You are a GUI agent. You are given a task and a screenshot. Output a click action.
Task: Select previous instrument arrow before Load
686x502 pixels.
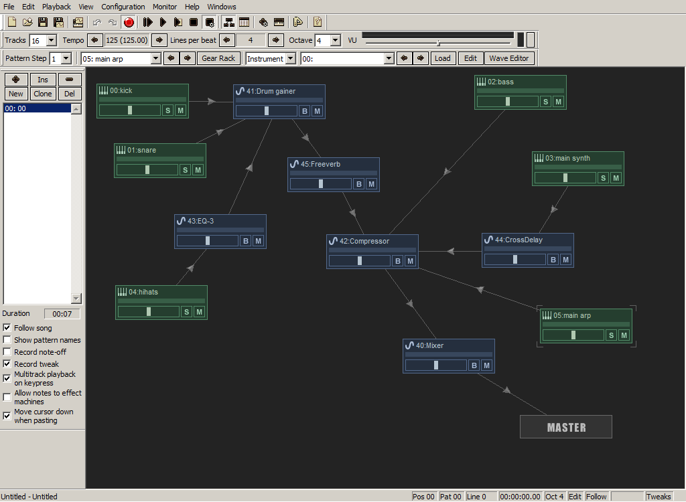tap(404, 58)
